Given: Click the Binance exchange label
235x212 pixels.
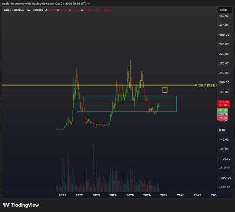Looking at the screenshot, I should 38,10.
